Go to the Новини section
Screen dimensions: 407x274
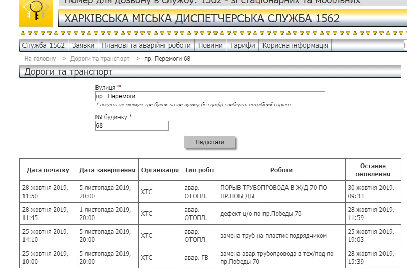[x=210, y=45]
